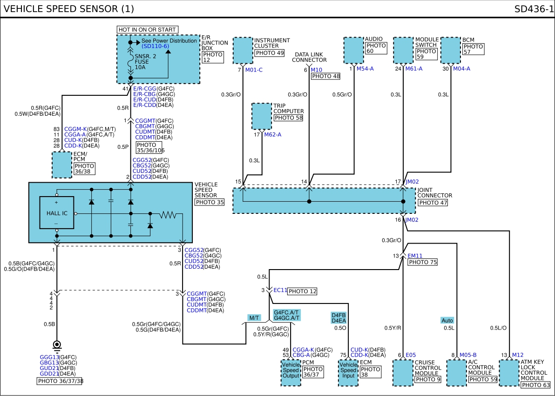View PHOTO 47 for the joint connector
Image resolution: width=555 pixels, height=396 pixels.
[x=433, y=203]
